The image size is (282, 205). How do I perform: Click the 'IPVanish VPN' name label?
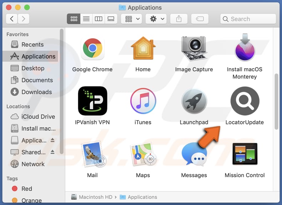[x=92, y=122]
